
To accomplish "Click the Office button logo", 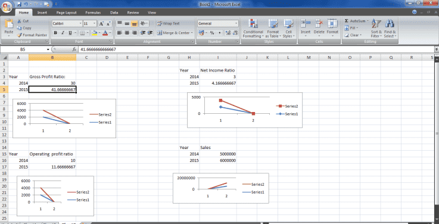I will click(x=7, y=7).
